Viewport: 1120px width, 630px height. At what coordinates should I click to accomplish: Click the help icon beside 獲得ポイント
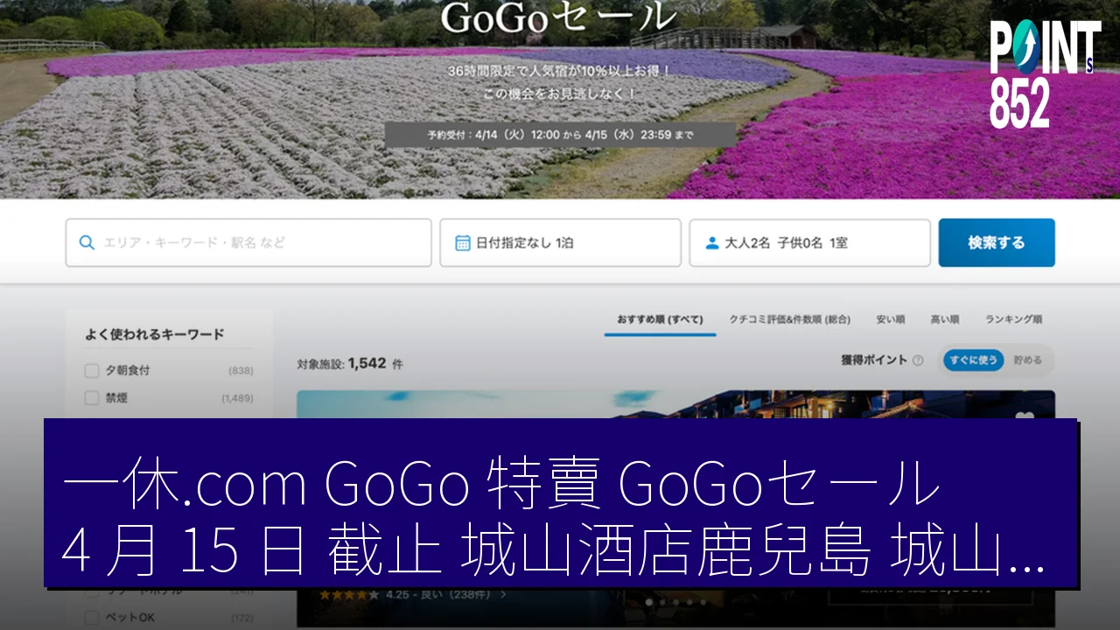pyautogui.click(x=918, y=360)
